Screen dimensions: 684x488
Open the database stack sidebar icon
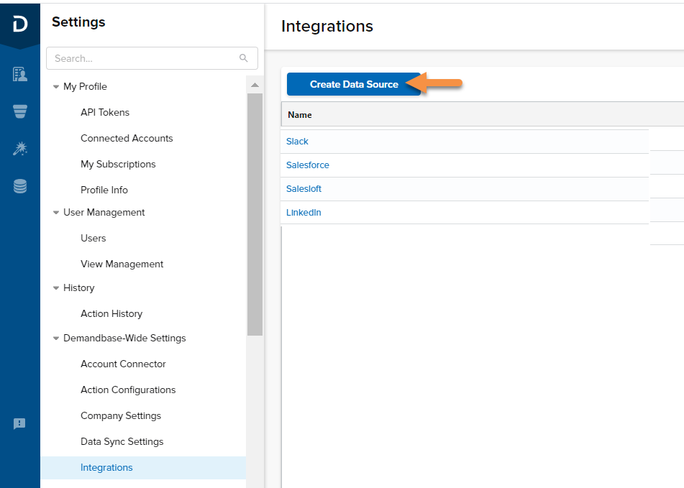tap(20, 186)
